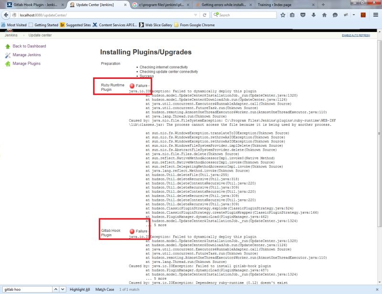
Task: Click the ENABLE AUTO REFRESH link
Action: pos(356,36)
